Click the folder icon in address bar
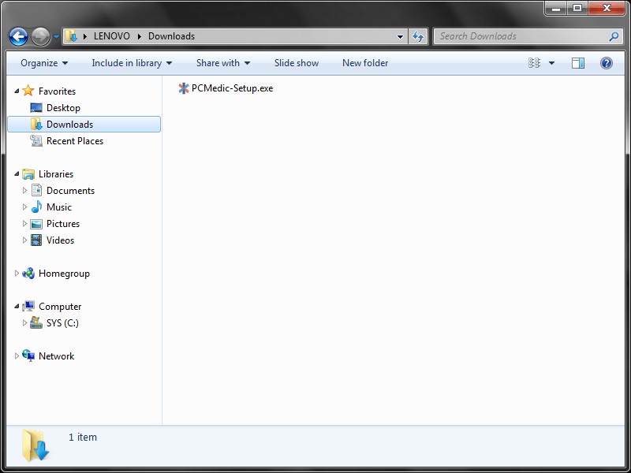The width and height of the screenshot is (631, 473). click(72, 36)
